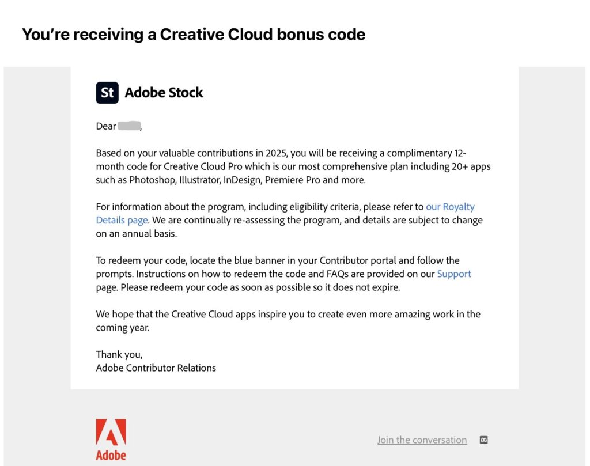Click the Adobe Stock "St" logo icon
The height and width of the screenshot is (466, 590).
[107, 93]
